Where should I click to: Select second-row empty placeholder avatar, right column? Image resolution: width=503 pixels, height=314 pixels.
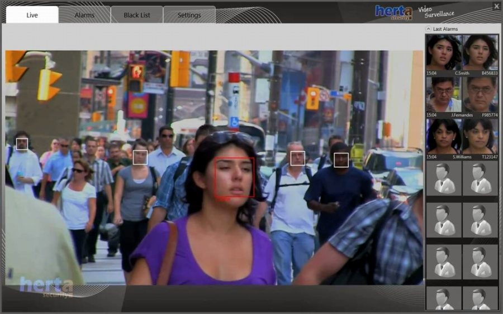480,220
